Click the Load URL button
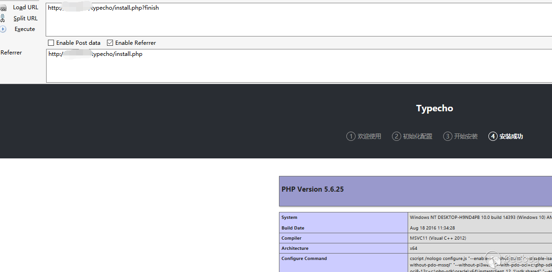This screenshot has height=272, width=552. [25, 7]
